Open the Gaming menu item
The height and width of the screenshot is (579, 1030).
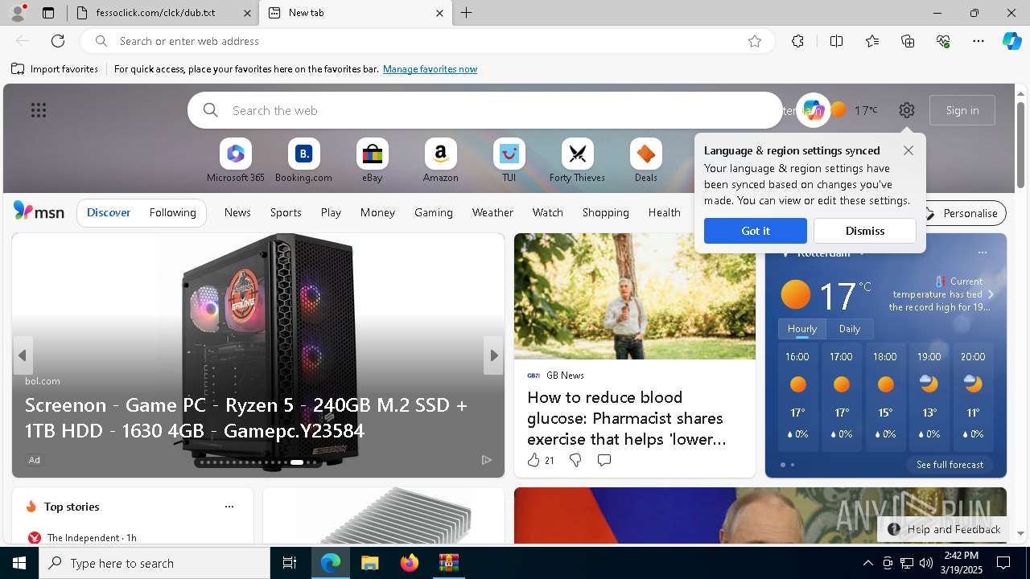point(433,212)
